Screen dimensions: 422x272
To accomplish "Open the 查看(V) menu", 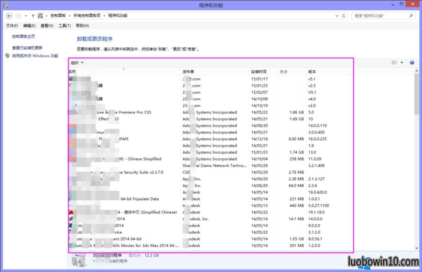I will click(x=47, y=26).
